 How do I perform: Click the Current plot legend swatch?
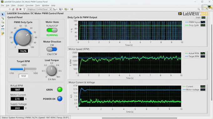203,86
